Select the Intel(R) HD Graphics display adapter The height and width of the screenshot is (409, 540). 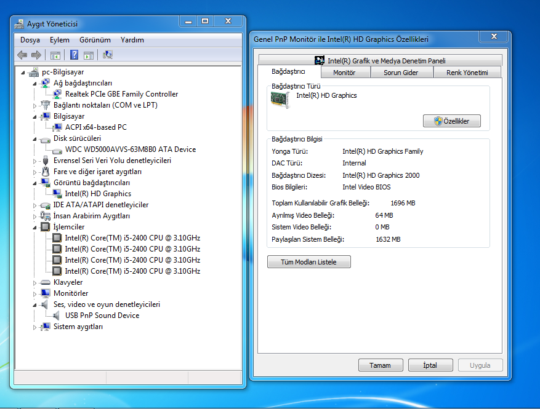[x=98, y=194]
